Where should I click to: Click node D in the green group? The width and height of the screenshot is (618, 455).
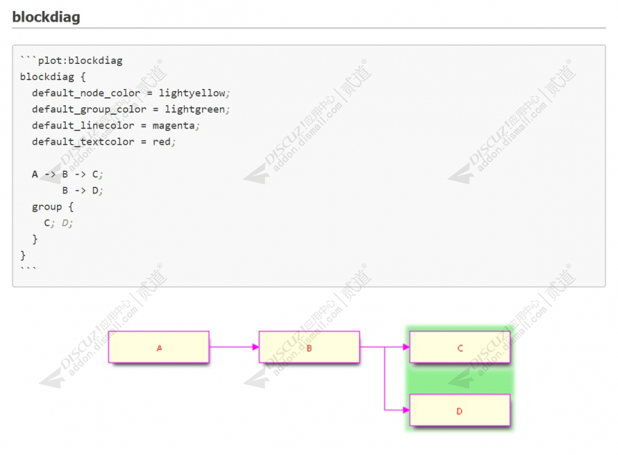tap(460, 410)
